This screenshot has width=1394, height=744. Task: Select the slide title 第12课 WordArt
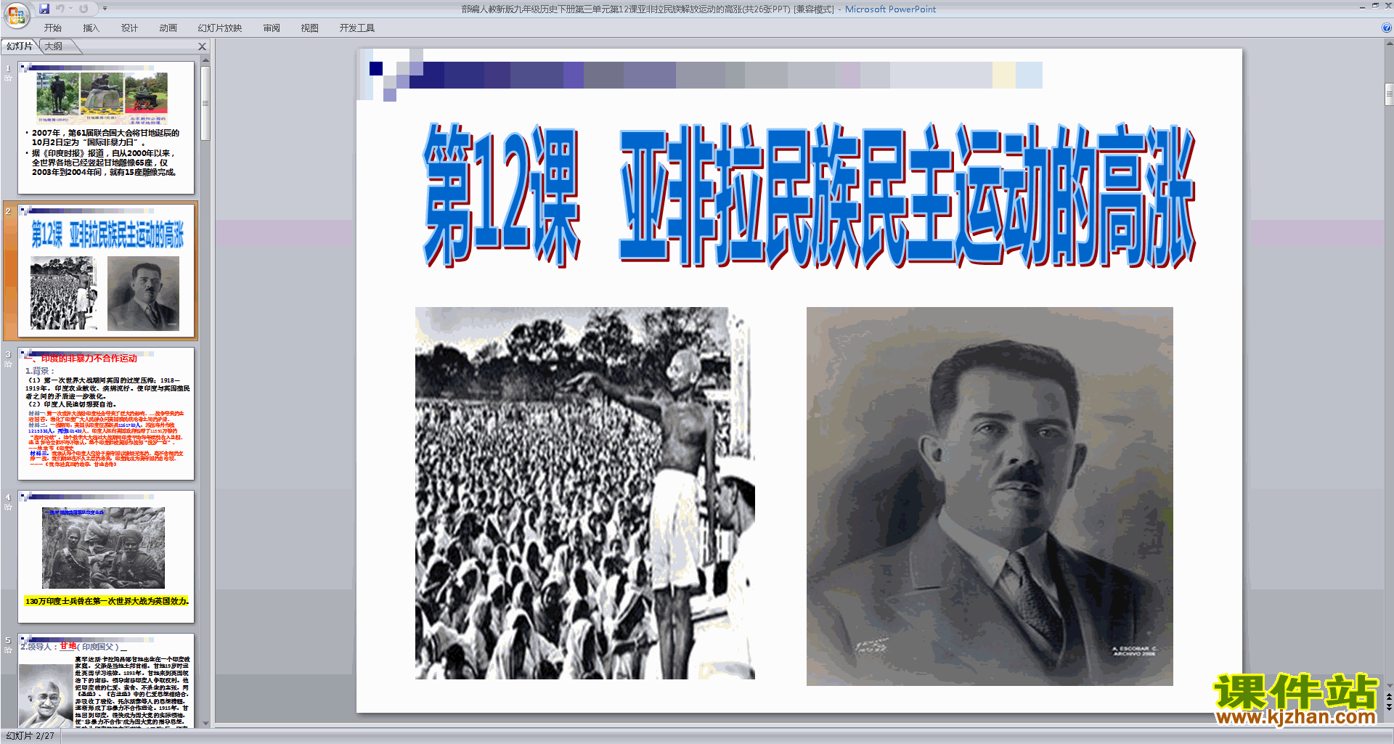point(809,195)
